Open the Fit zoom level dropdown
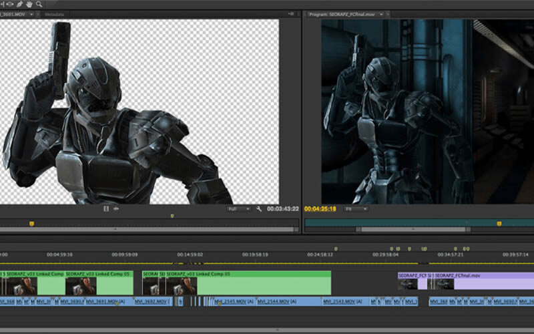The image size is (534, 334). point(356,209)
